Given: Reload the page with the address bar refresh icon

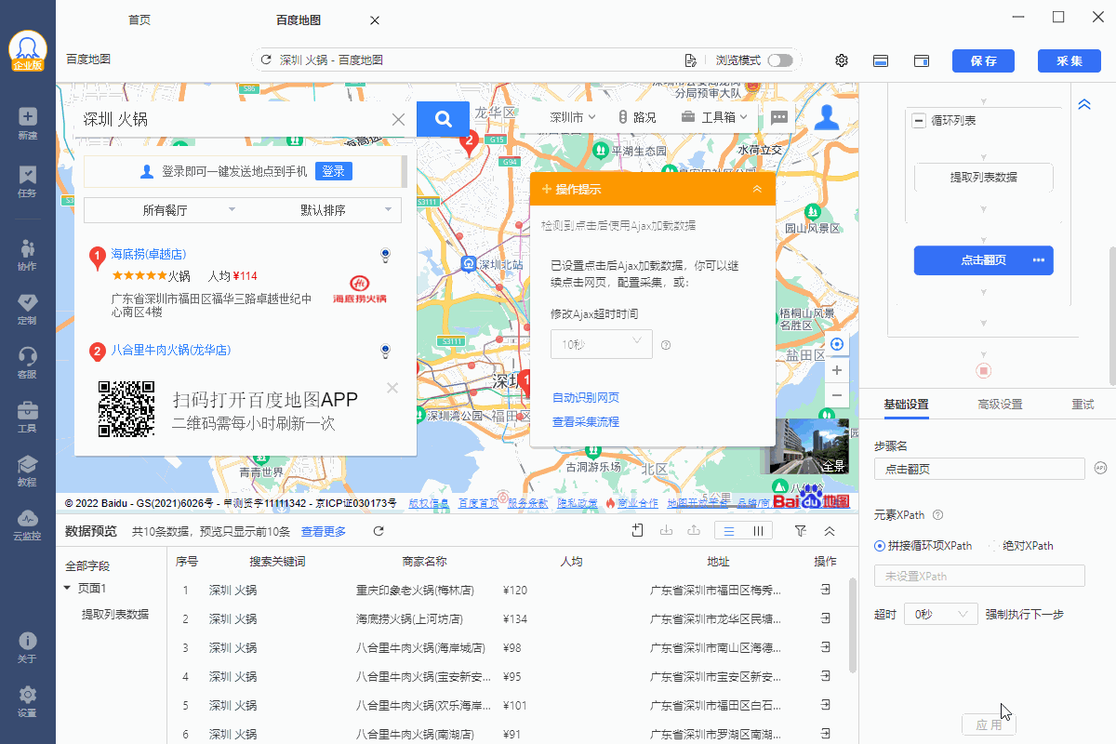Looking at the screenshot, I should (x=267, y=60).
